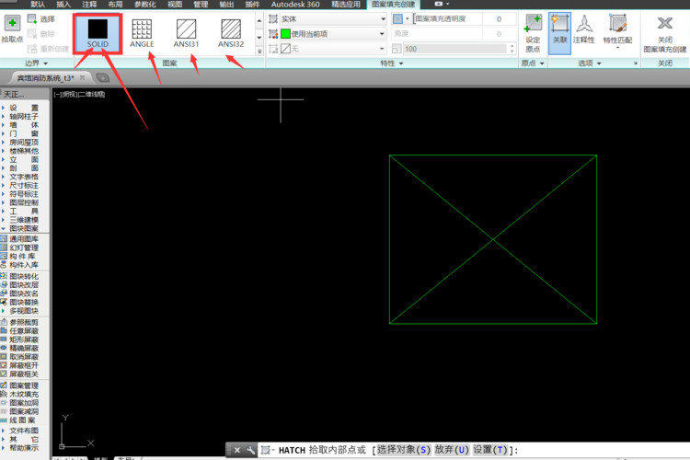Click the 通用图库 icon
Image resolution: width=690 pixels, height=460 pixels.
pyautogui.click(x=4, y=238)
